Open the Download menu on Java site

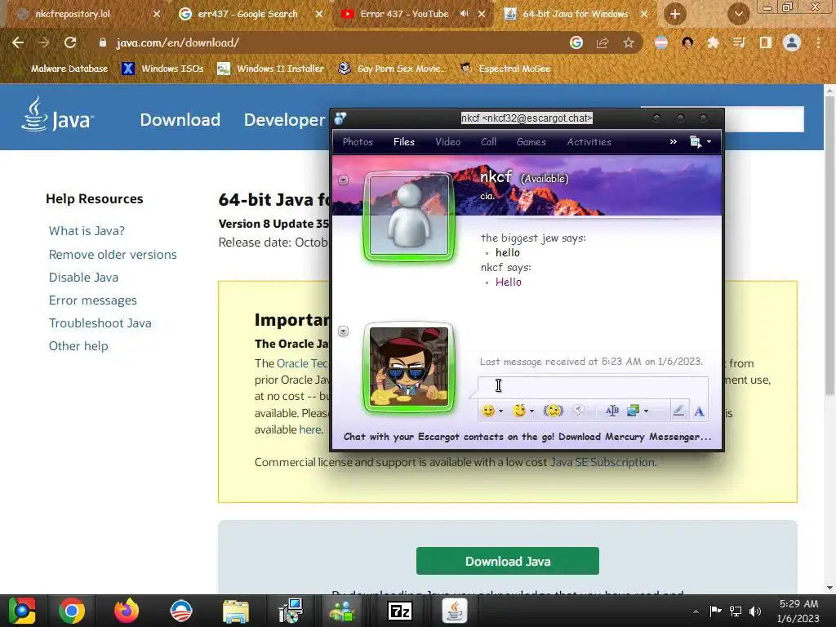pyautogui.click(x=180, y=119)
